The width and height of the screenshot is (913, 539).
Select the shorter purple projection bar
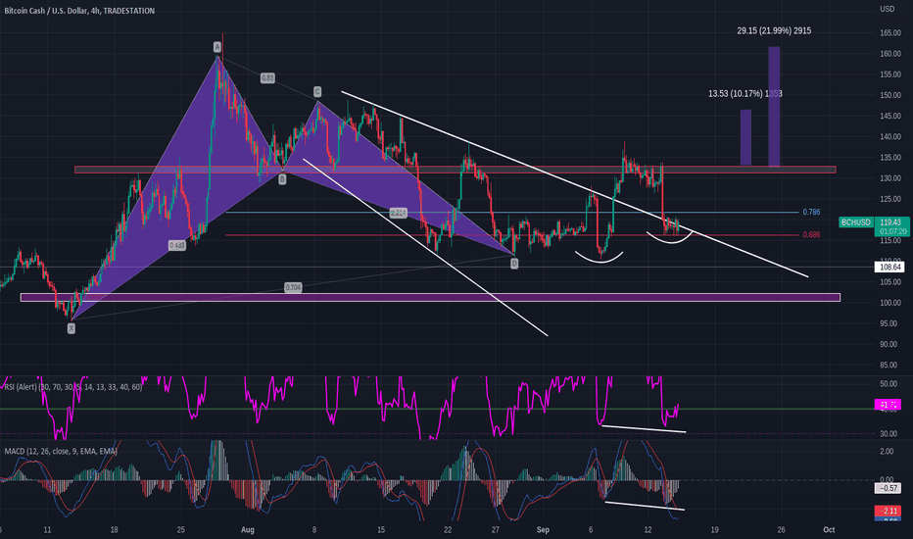coord(745,137)
